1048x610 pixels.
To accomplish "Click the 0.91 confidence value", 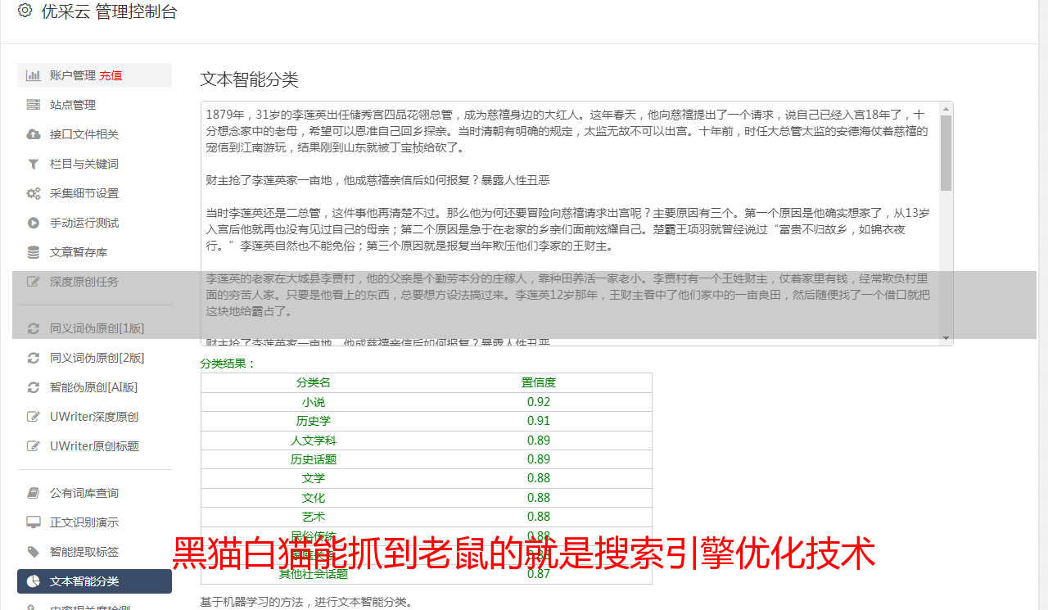I will coord(539,421).
